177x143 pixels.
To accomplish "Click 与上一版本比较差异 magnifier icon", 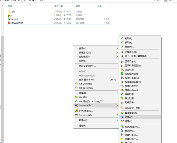I will [x=122, y=56].
